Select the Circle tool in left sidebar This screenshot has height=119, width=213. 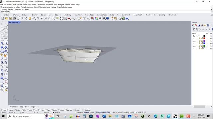pos(2,32)
